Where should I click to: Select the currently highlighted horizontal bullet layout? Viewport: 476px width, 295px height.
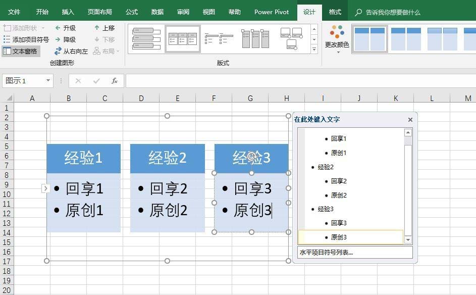183,38
